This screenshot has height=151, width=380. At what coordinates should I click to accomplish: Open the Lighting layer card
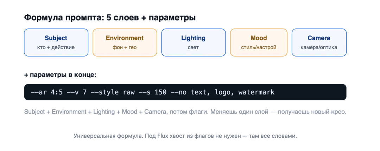click(194, 42)
